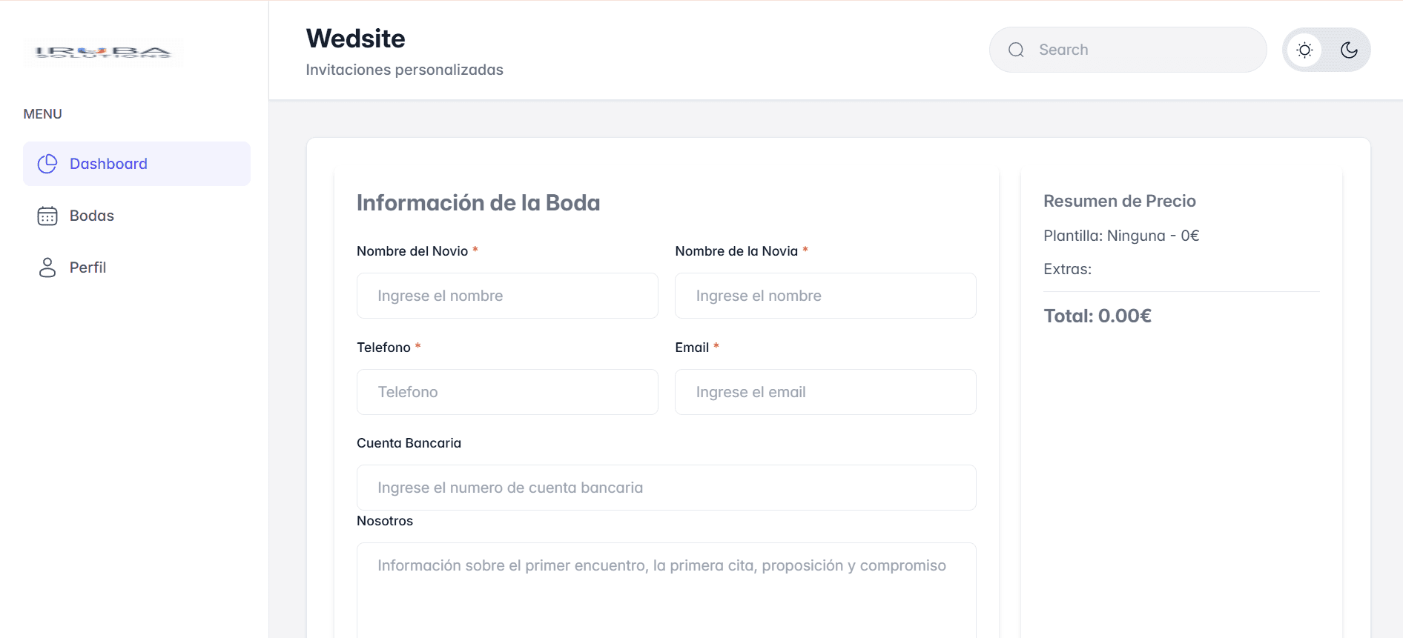Switch to light mode sun icon
The width and height of the screenshot is (1403, 638).
point(1305,50)
